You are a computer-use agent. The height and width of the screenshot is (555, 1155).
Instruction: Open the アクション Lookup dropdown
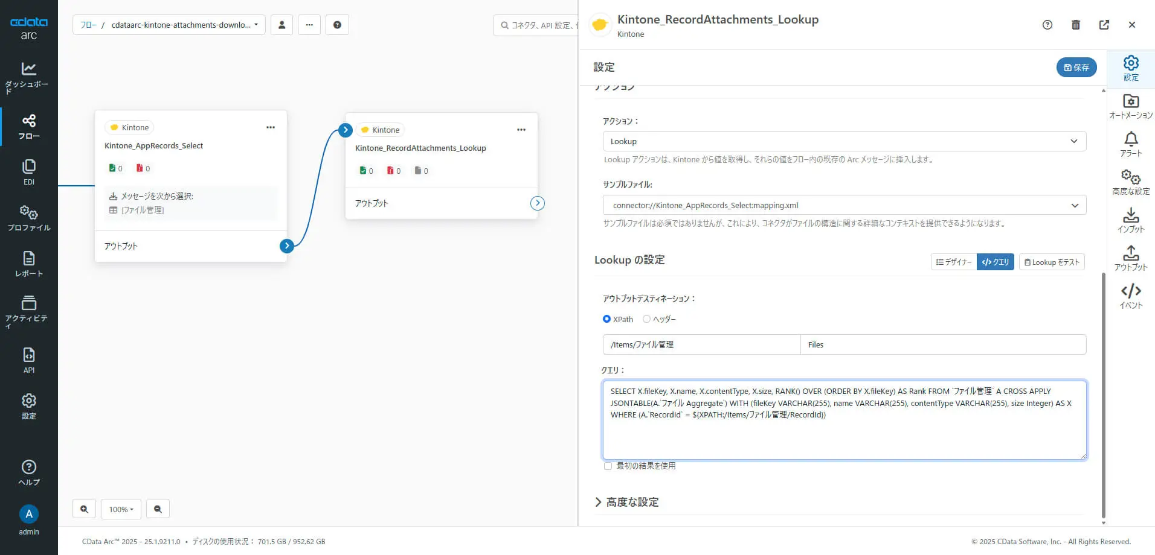pyautogui.click(x=844, y=141)
